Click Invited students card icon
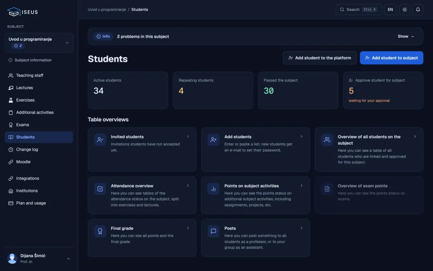This screenshot has height=271, width=433. tap(100, 140)
